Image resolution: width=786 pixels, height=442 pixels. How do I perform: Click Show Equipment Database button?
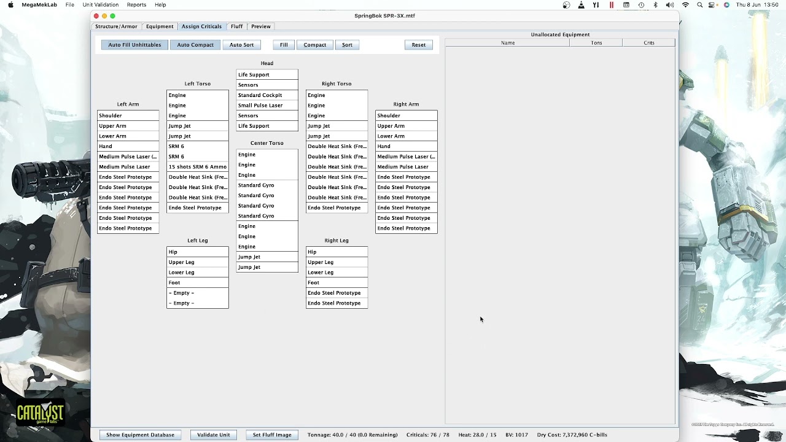click(140, 435)
